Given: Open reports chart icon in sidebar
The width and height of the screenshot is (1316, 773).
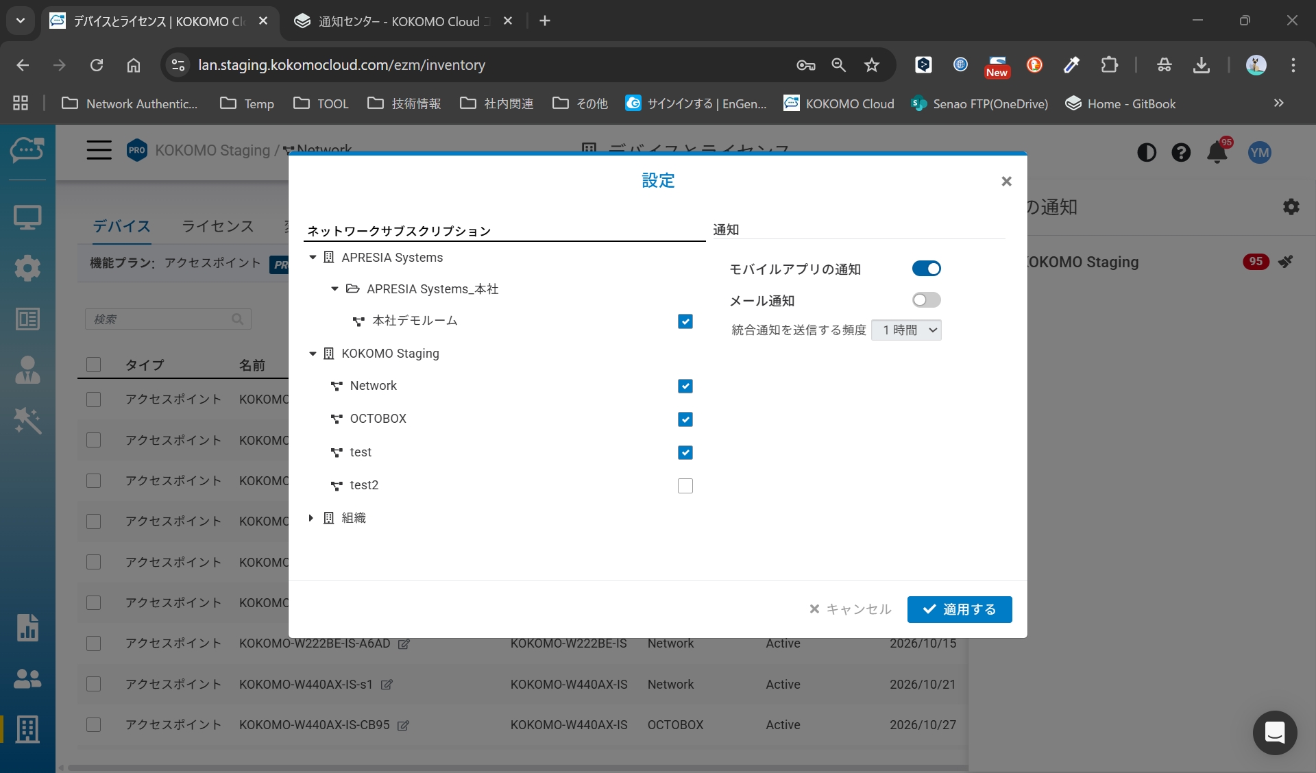Looking at the screenshot, I should 27,627.
